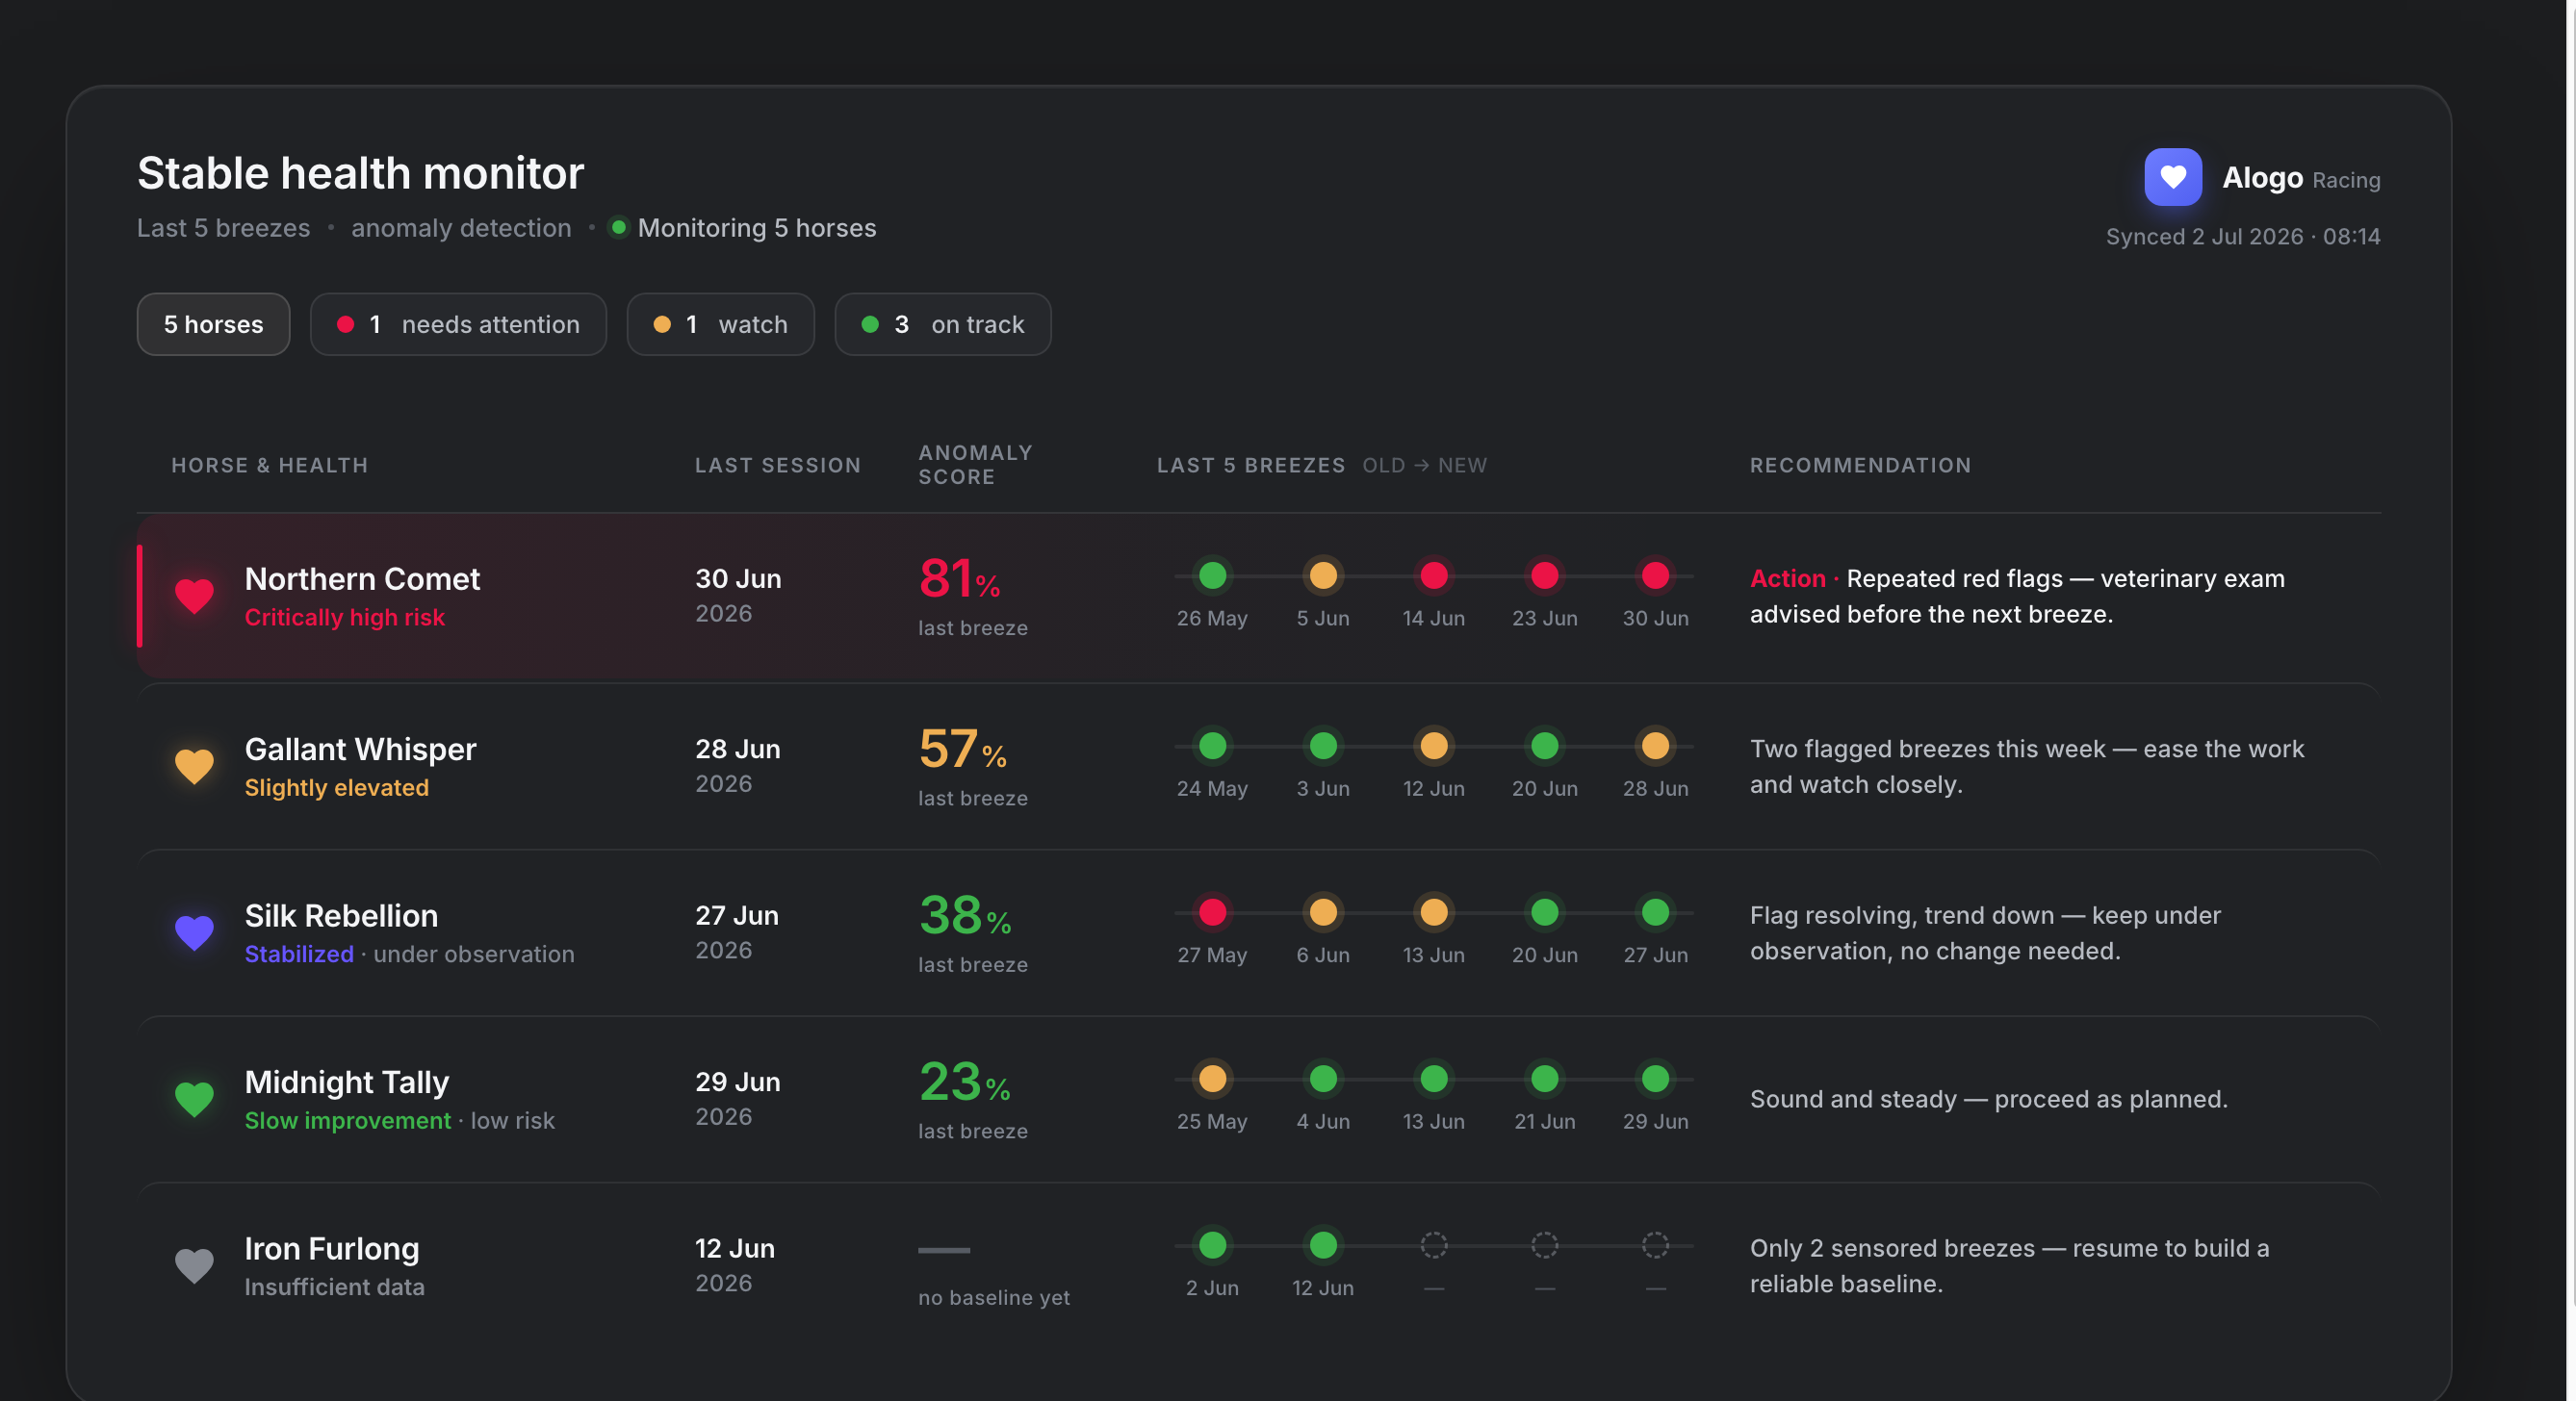Click the 'Slightly elevated' status label
This screenshot has width=2576, height=1401.
coord(336,787)
